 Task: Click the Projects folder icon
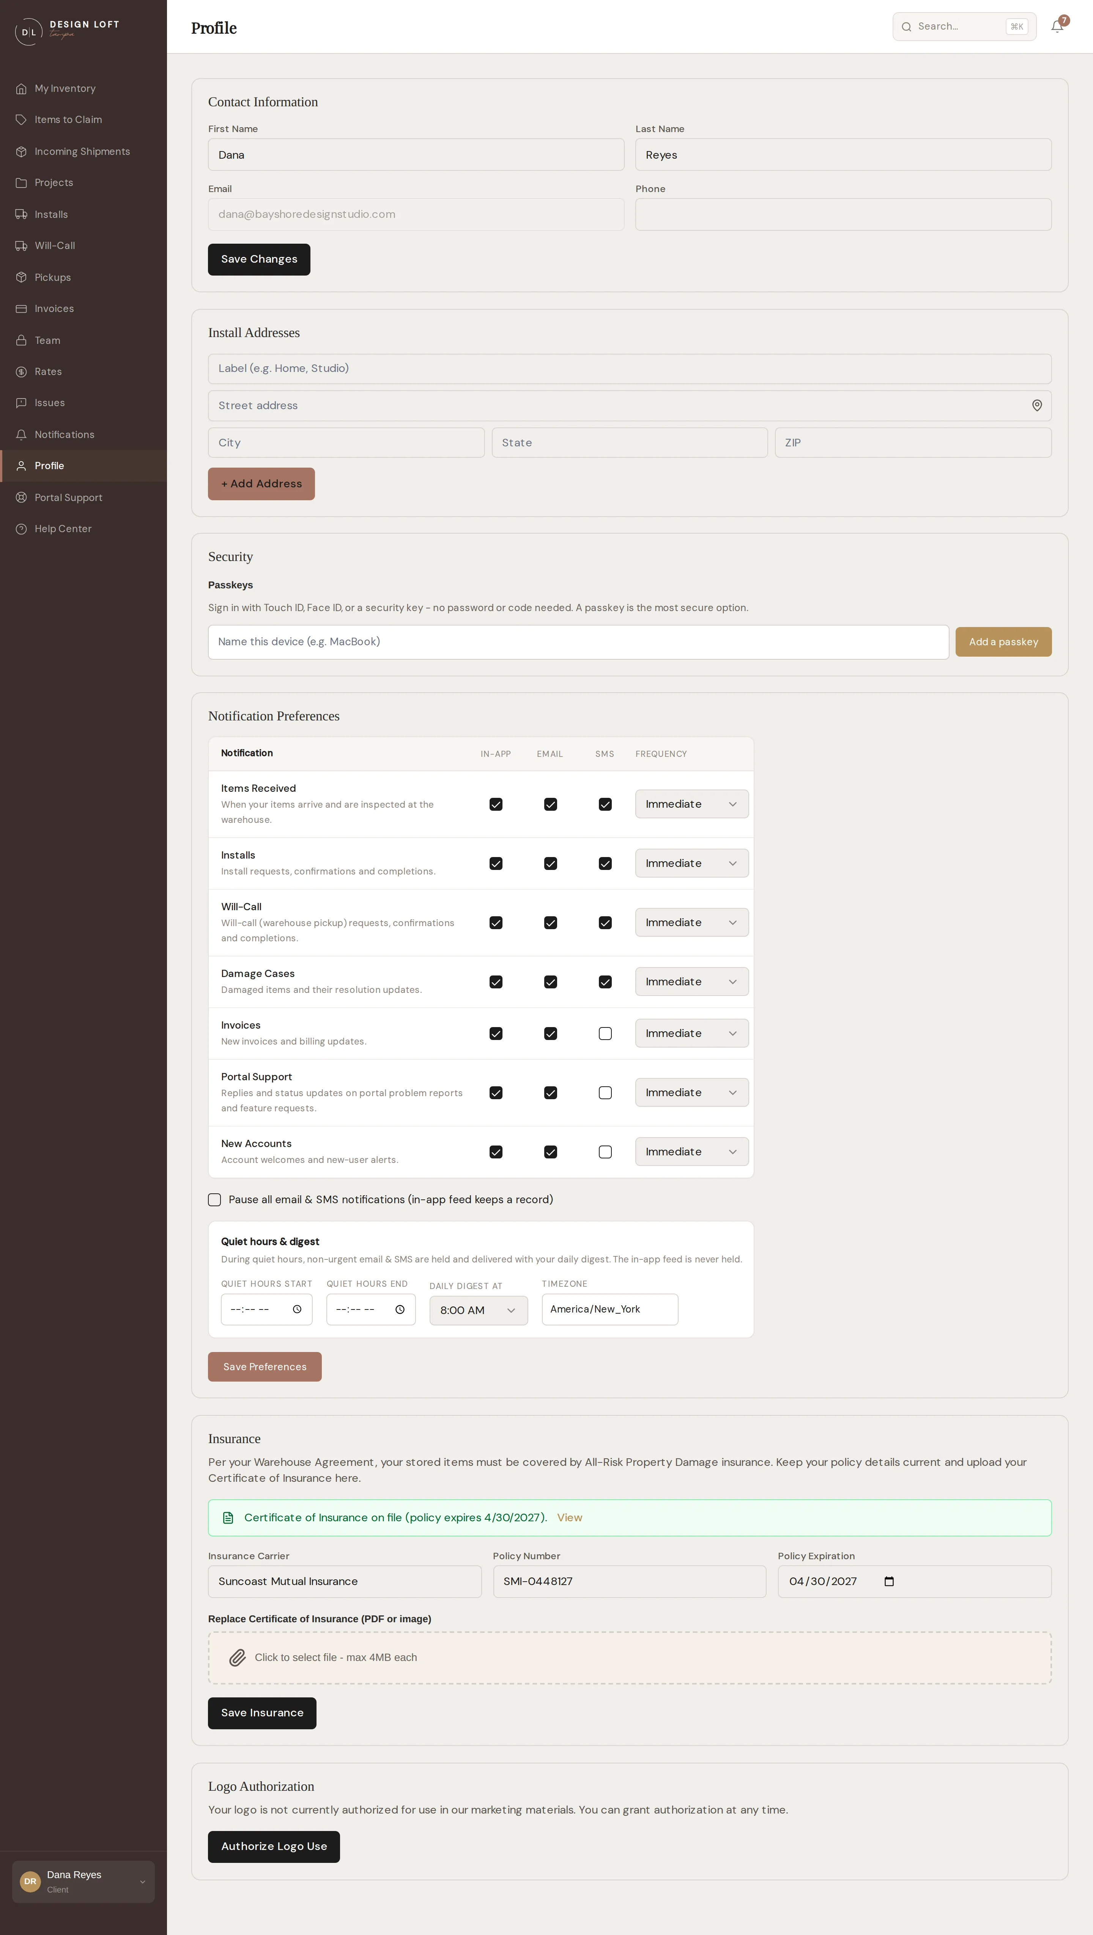point(21,183)
